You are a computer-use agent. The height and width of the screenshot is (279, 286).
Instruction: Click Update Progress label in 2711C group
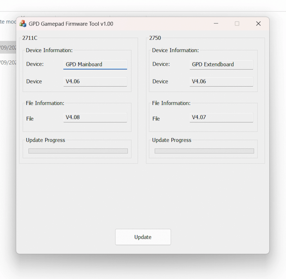point(46,140)
